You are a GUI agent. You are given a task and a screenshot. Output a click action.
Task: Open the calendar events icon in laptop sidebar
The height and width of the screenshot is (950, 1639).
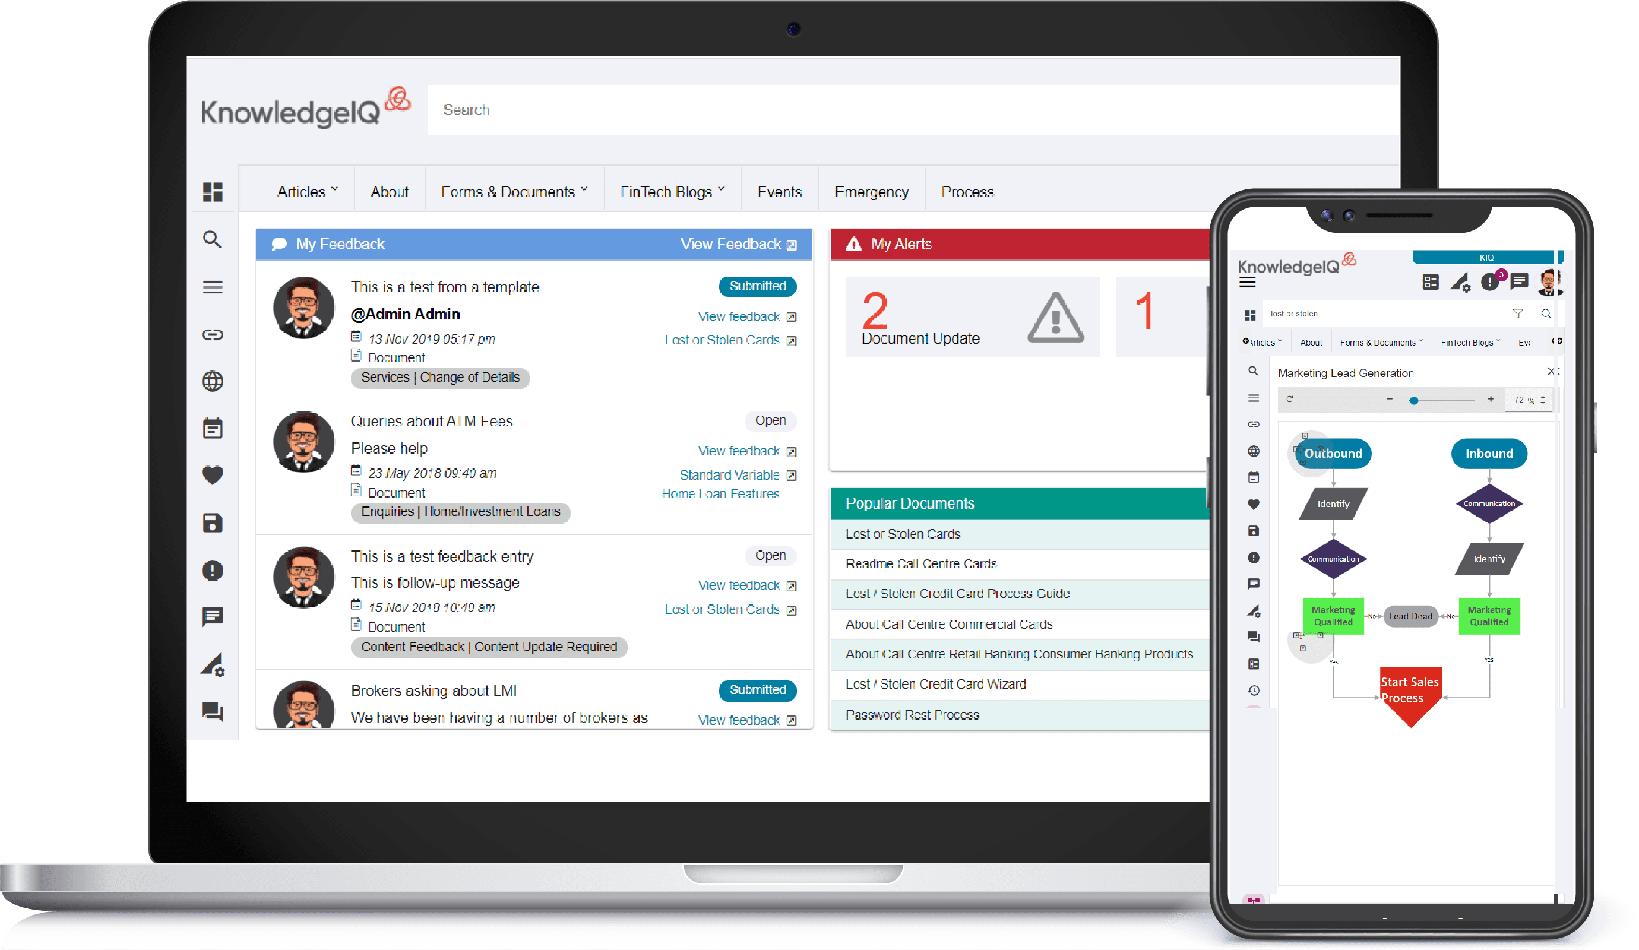(x=213, y=428)
